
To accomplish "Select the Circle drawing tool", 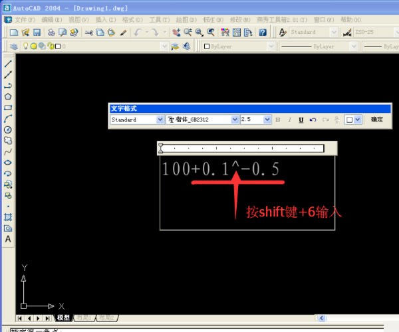I will pos(8,129).
